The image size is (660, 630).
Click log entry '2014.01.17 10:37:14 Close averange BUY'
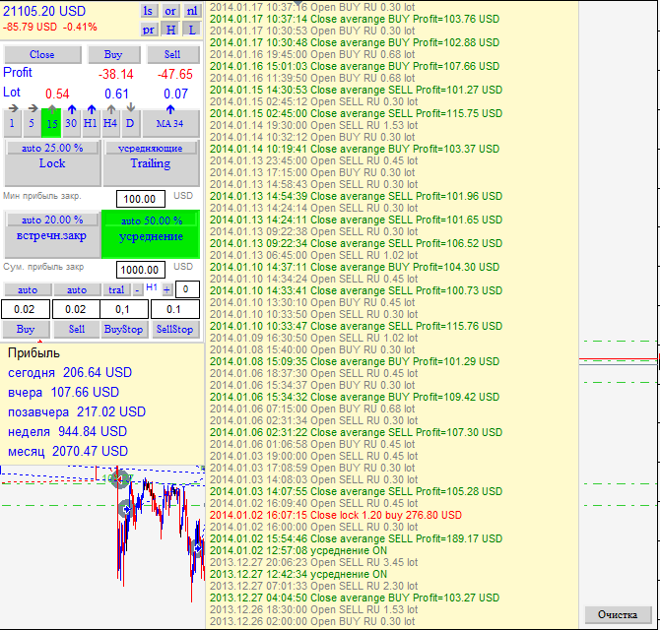(355, 19)
